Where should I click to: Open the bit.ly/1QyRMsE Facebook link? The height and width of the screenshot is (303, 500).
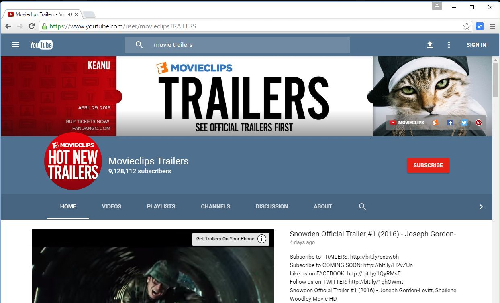(x=374, y=273)
